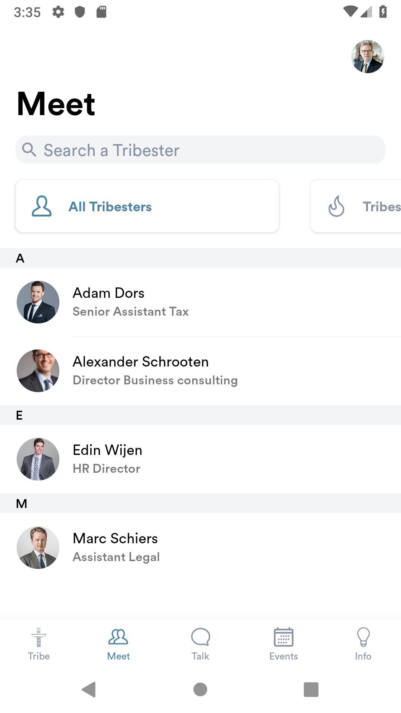Tap the Info lightbulb icon
The height and width of the screenshot is (713, 401).
point(363,637)
